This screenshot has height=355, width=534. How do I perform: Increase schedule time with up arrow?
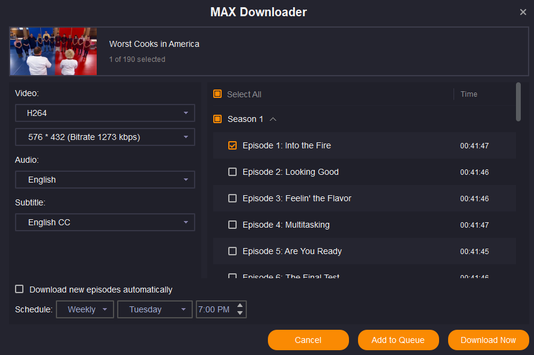click(x=240, y=306)
